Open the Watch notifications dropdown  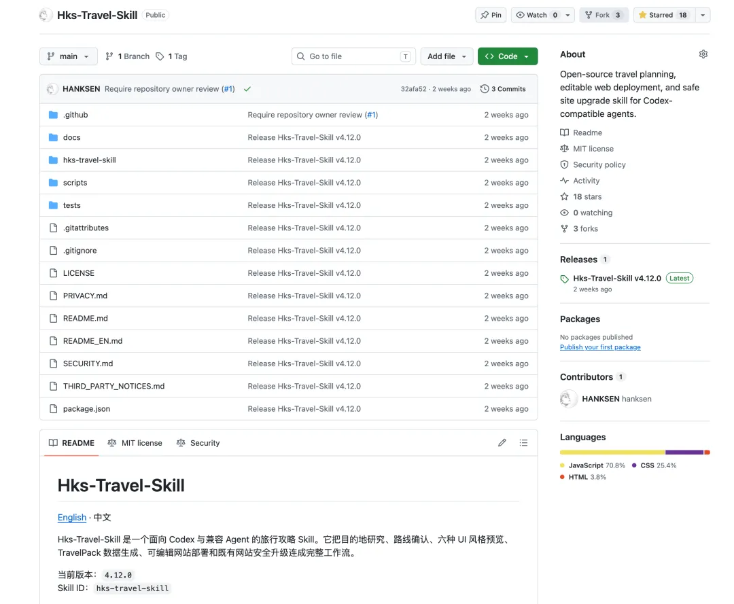point(542,15)
